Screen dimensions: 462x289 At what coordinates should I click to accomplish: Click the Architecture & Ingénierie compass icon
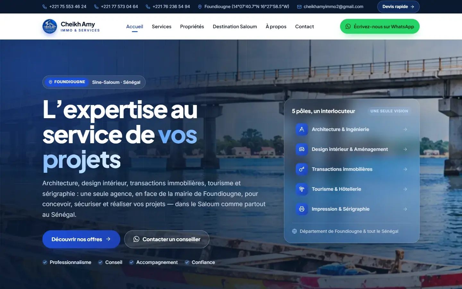point(302,129)
